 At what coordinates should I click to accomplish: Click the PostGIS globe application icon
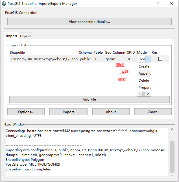click(4, 4)
